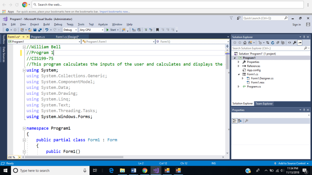Switch to the Form1.cs [Design]* tab
Viewport: 312px width, 175px height.
point(67,37)
